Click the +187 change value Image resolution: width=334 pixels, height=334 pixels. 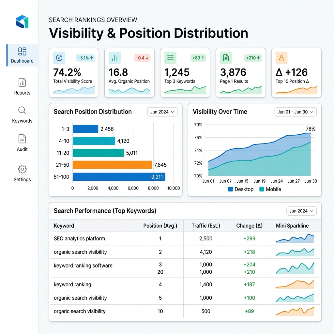tap(250, 284)
